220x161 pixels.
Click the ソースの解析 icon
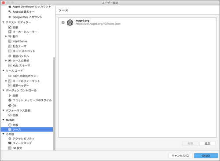(10, 60)
